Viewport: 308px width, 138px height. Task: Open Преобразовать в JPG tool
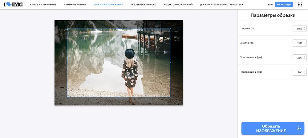[x=143, y=5]
